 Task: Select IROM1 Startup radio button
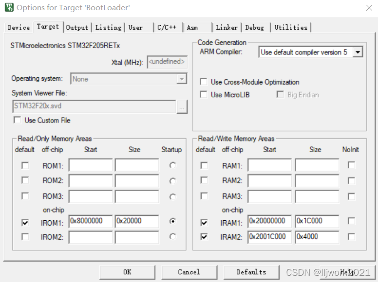(x=172, y=221)
